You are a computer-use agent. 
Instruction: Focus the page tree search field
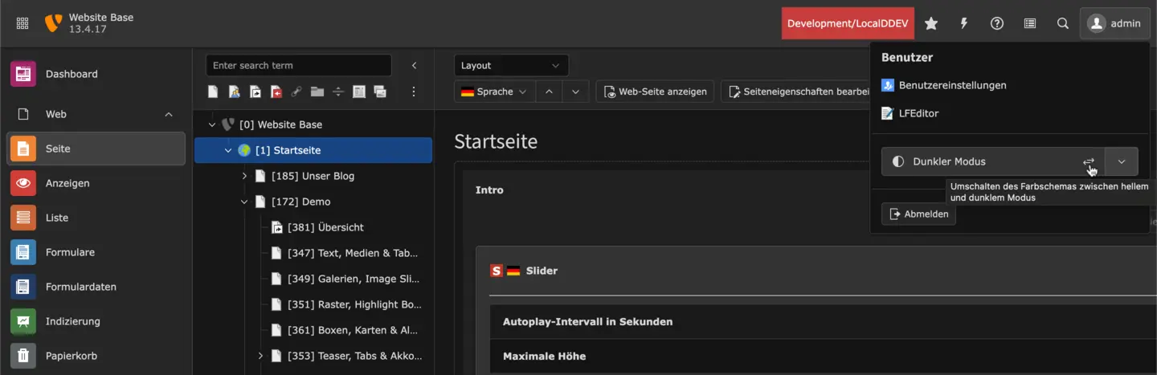point(299,65)
